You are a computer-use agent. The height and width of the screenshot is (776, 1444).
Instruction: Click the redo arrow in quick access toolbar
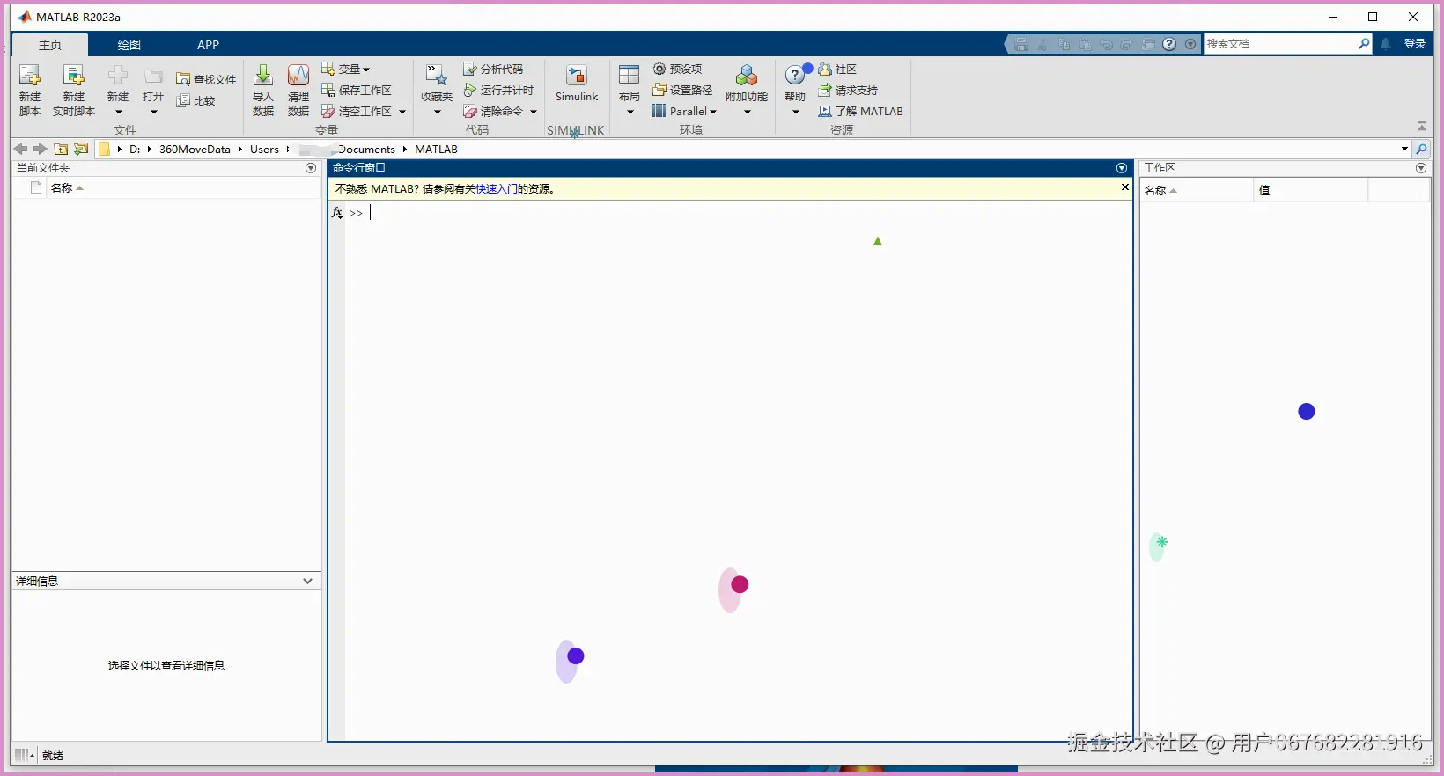tap(1127, 44)
